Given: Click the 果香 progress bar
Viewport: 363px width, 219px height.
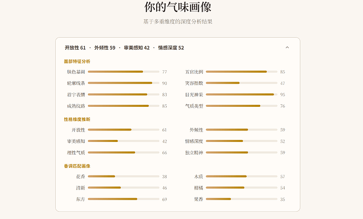Looking at the screenshot, I should click(241, 199).
